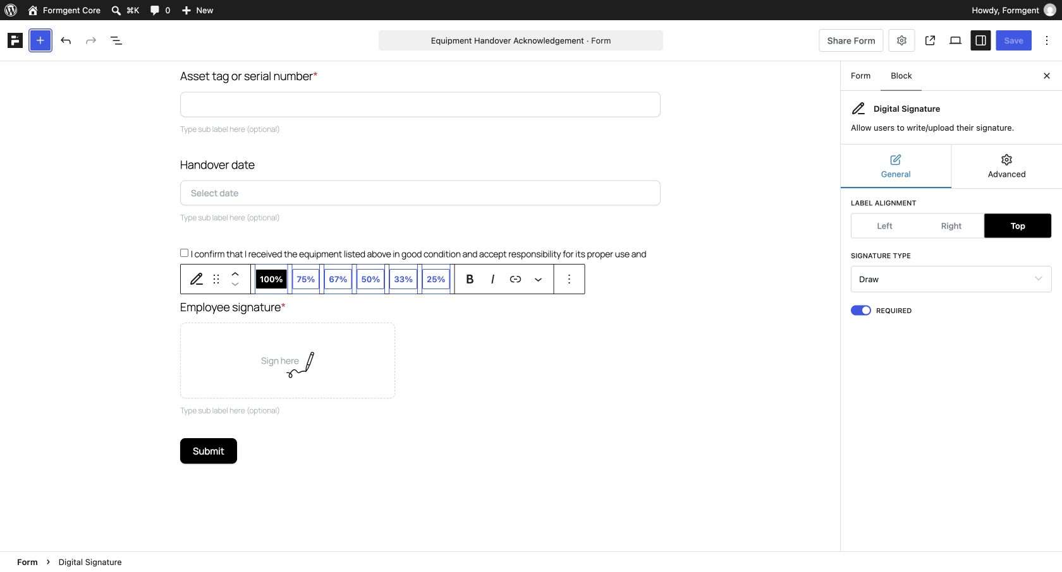The width and height of the screenshot is (1062, 572).
Task: Apply italic formatting
Action: (x=492, y=279)
